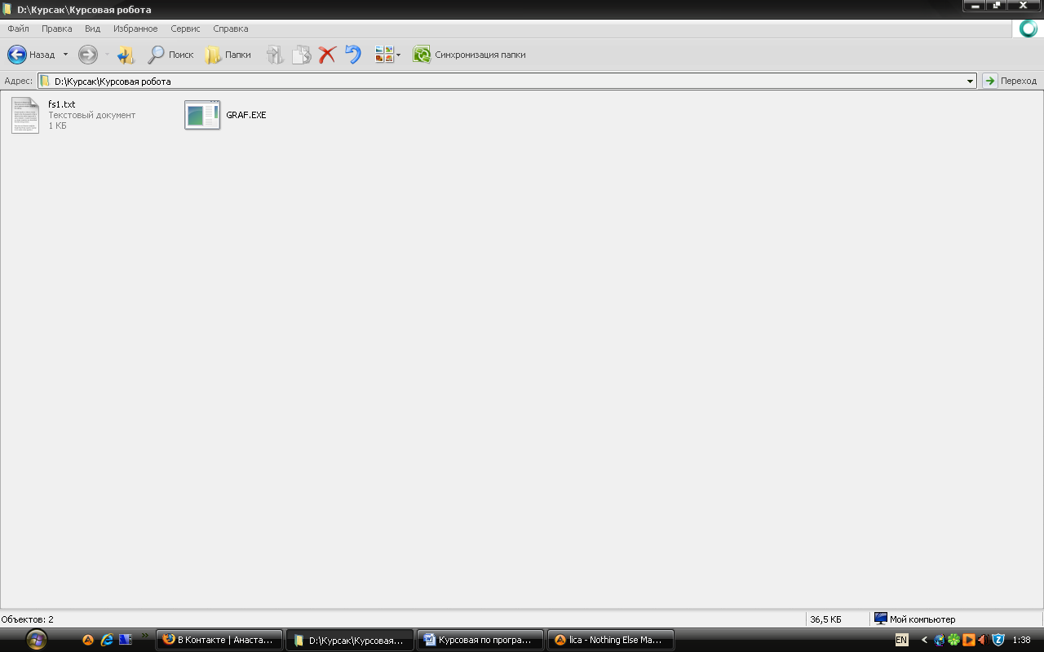Viewport: 1044px width, 652px height.
Task: Click the folder icon in title bar
Action: pos(7,10)
